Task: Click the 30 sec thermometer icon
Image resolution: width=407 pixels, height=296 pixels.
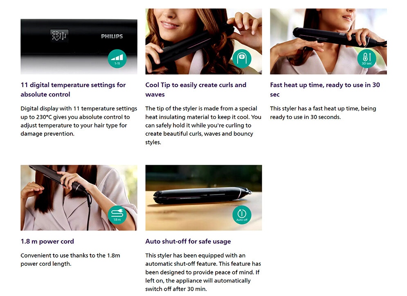Action: (367, 58)
